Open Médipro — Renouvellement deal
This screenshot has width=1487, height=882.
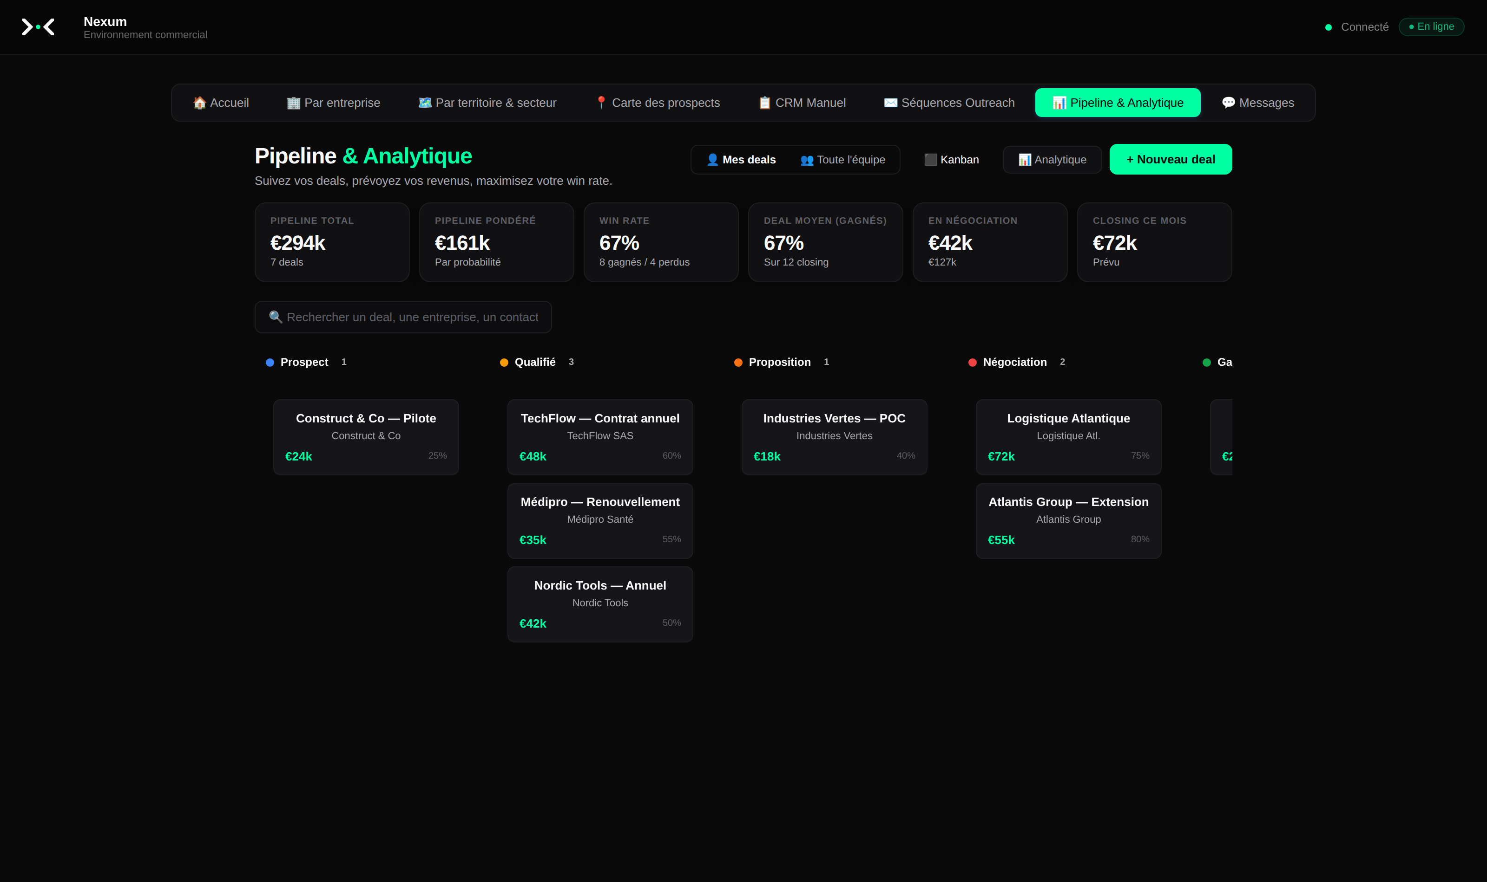coord(600,521)
